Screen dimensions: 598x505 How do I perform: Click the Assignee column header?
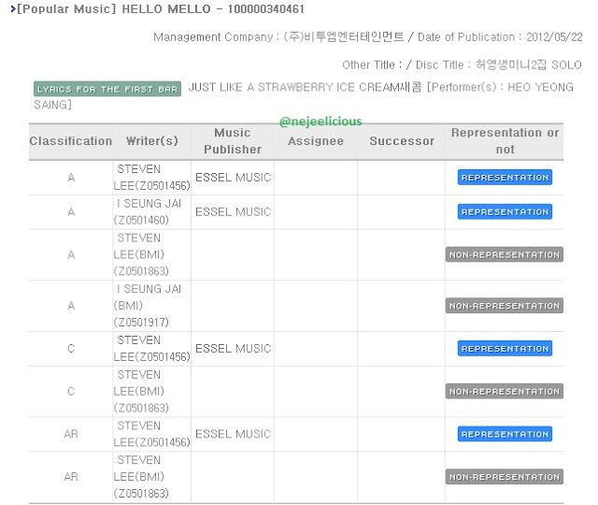click(x=316, y=141)
